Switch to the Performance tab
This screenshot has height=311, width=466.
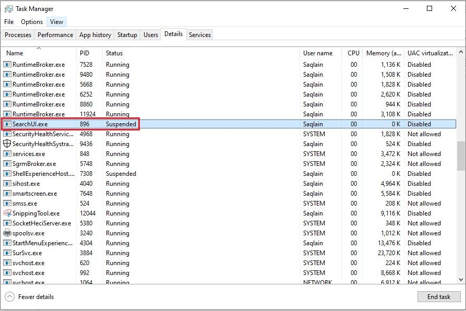tap(55, 35)
